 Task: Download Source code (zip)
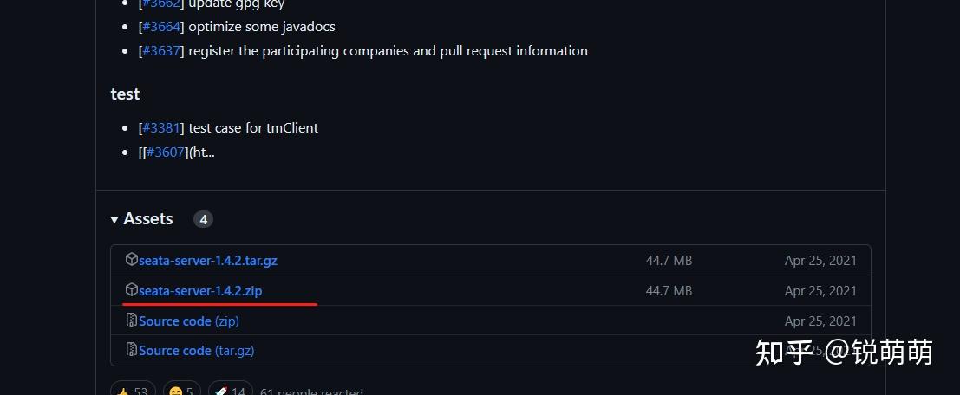point(189,321)
